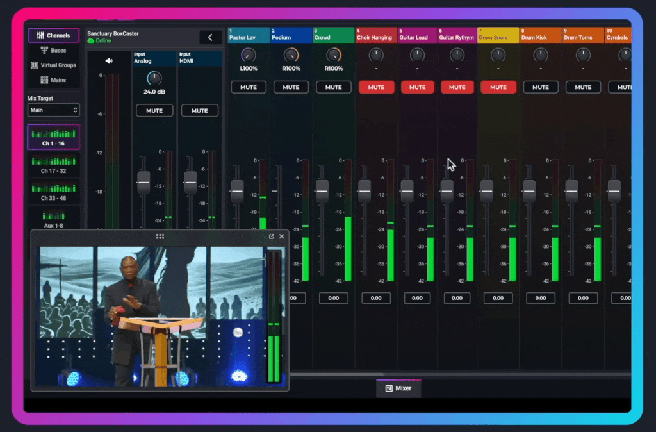This screenshot has height=432, width=656.
Task: Open Virtual Groups in the sidebar
Action: pos(35,65)
